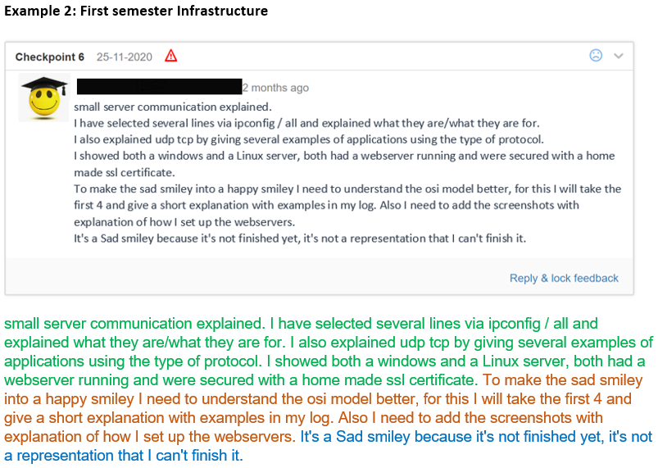
Task: Click the comment box's last line about Sad smiley
Action: pyautogui.click(x=299, y=239)
